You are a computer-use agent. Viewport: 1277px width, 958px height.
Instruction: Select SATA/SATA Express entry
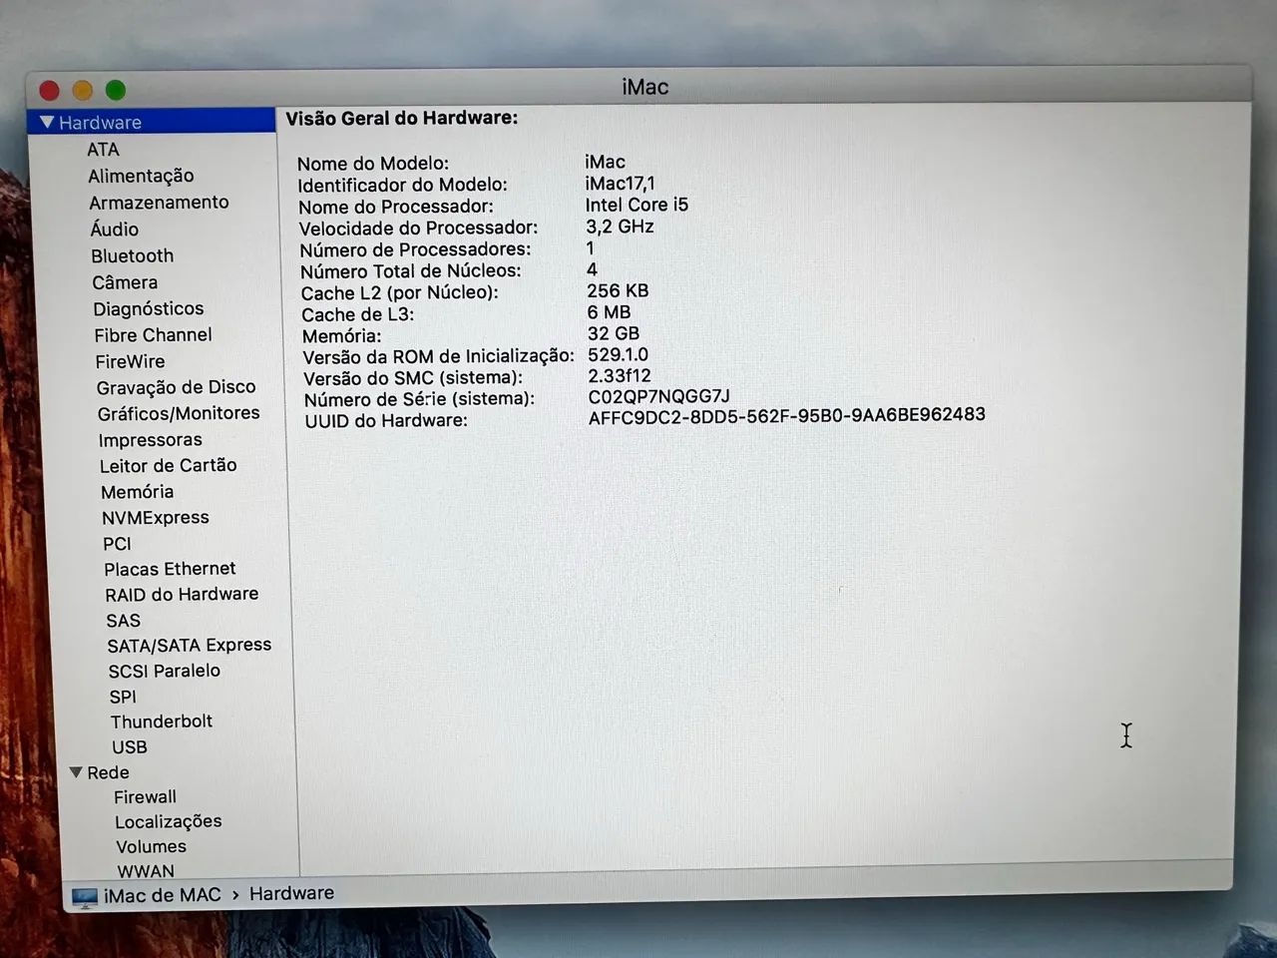point(189,646)
